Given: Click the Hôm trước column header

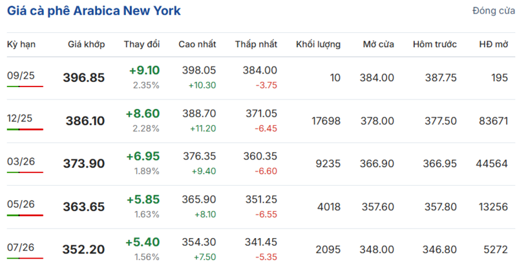Looking at the screenshot, I should [x=434, y=44].
